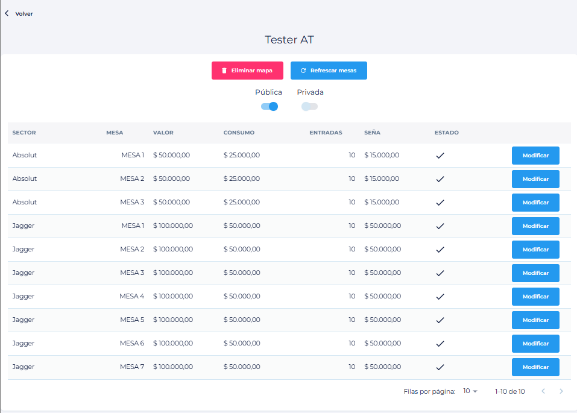577x413 pixels.
Task: Open the Filas por página dropdown
Action: (x=470, y=391)
